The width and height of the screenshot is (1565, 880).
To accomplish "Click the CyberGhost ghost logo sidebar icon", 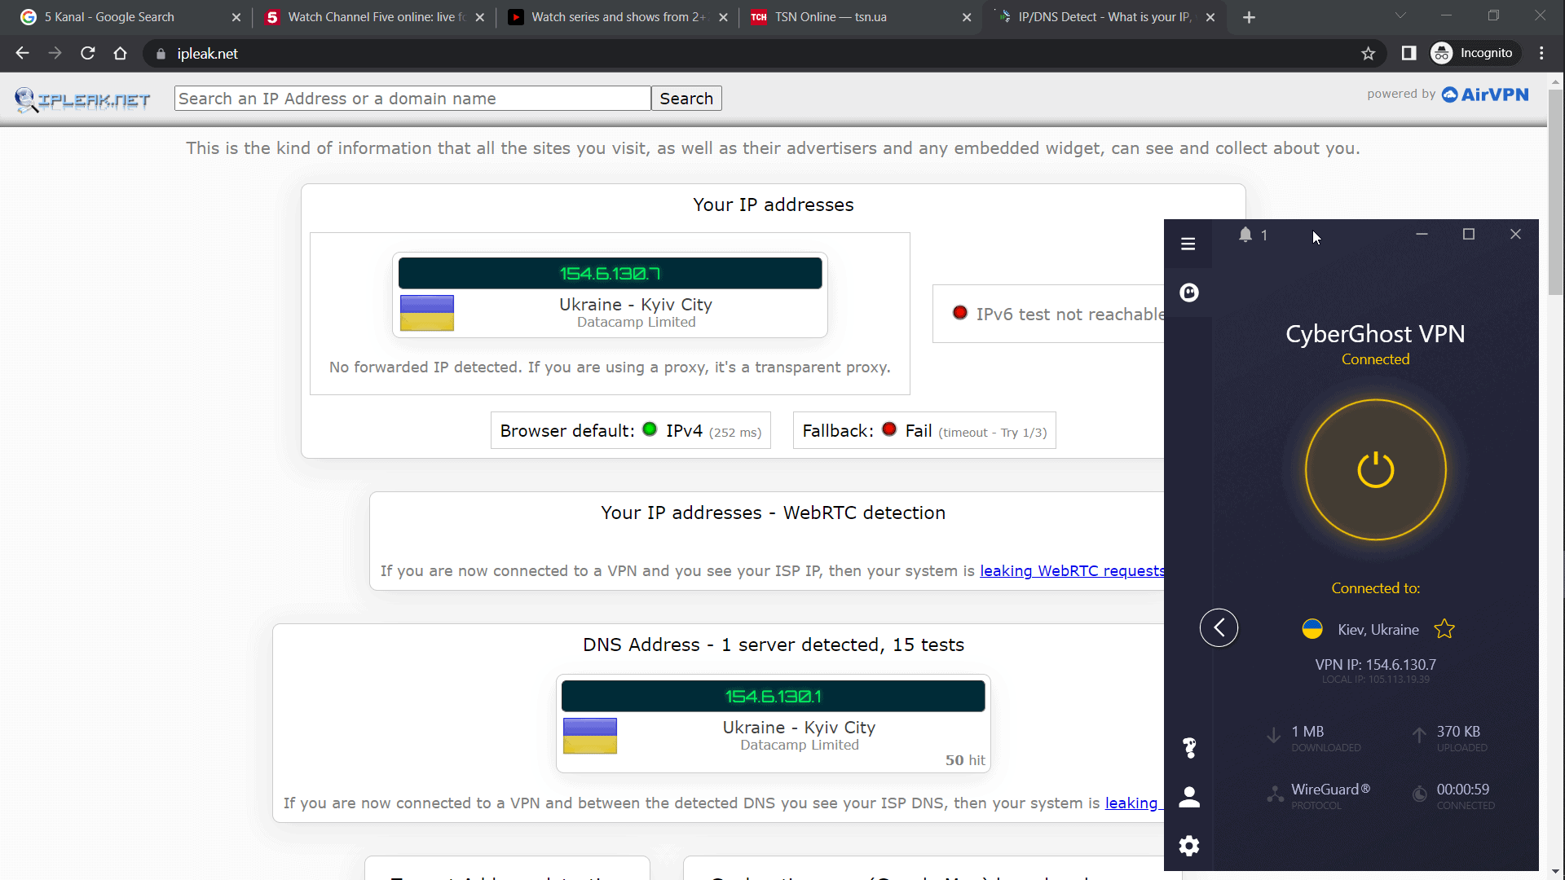I will tap(1188, 293).
